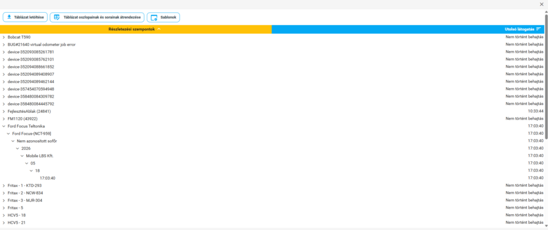This screenshot has height=230, width=548.
Task: Collapse the 18 day node
Action: click(32, 171)
